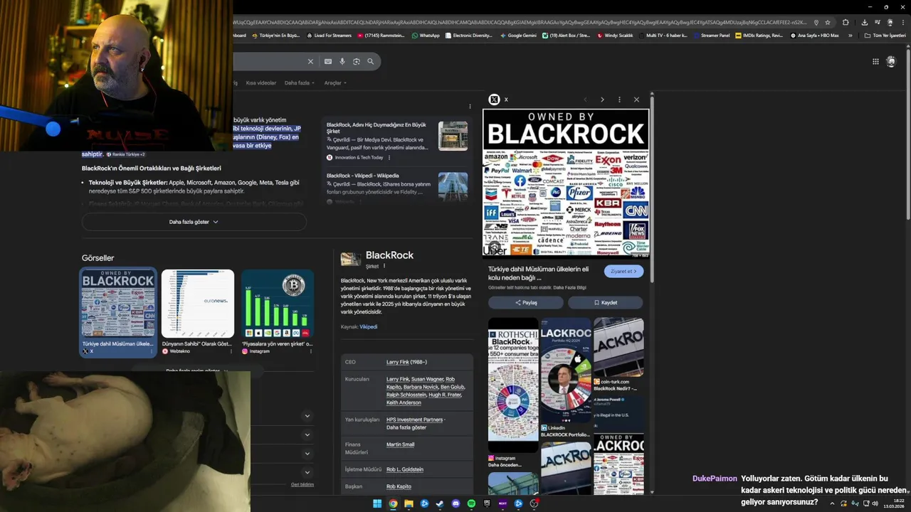The width and height of the screenshot is (911, 512).
Task: Open Araçlar tools dropdown
Action: 335,82
